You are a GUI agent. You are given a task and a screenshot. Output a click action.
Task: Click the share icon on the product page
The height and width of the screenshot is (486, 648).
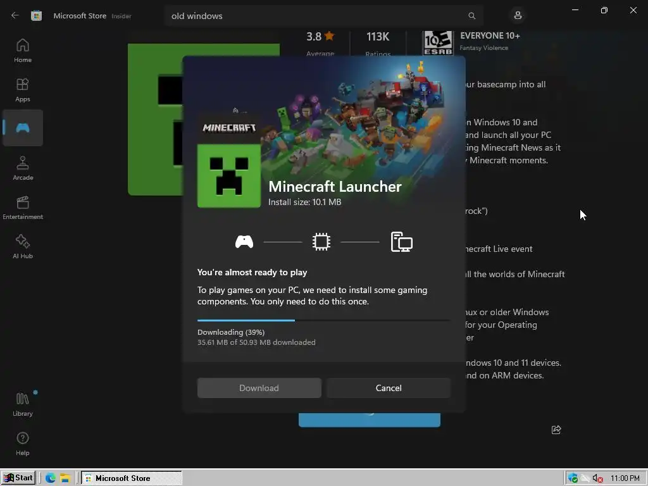[556, 430]
